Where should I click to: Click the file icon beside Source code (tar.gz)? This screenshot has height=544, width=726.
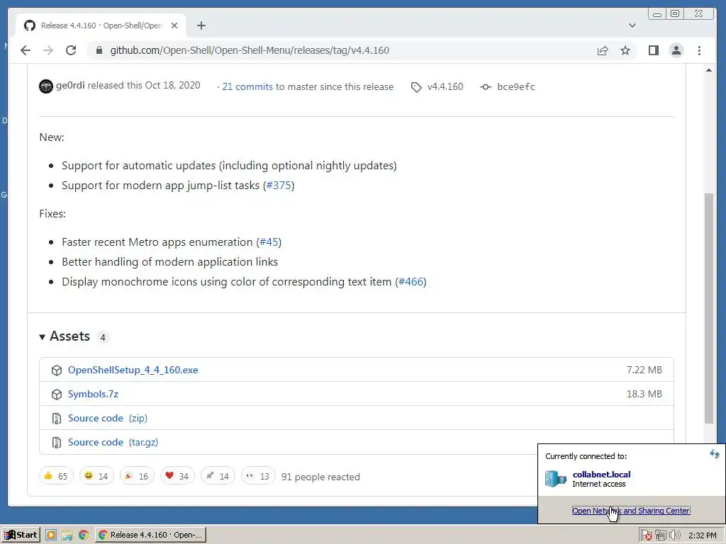coord(57,443)
